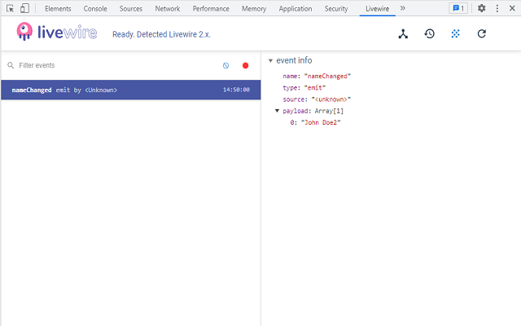This screenshot has height=326, width=521.
Task: Open the issues counter badge
Action: (x=458, y=8)
